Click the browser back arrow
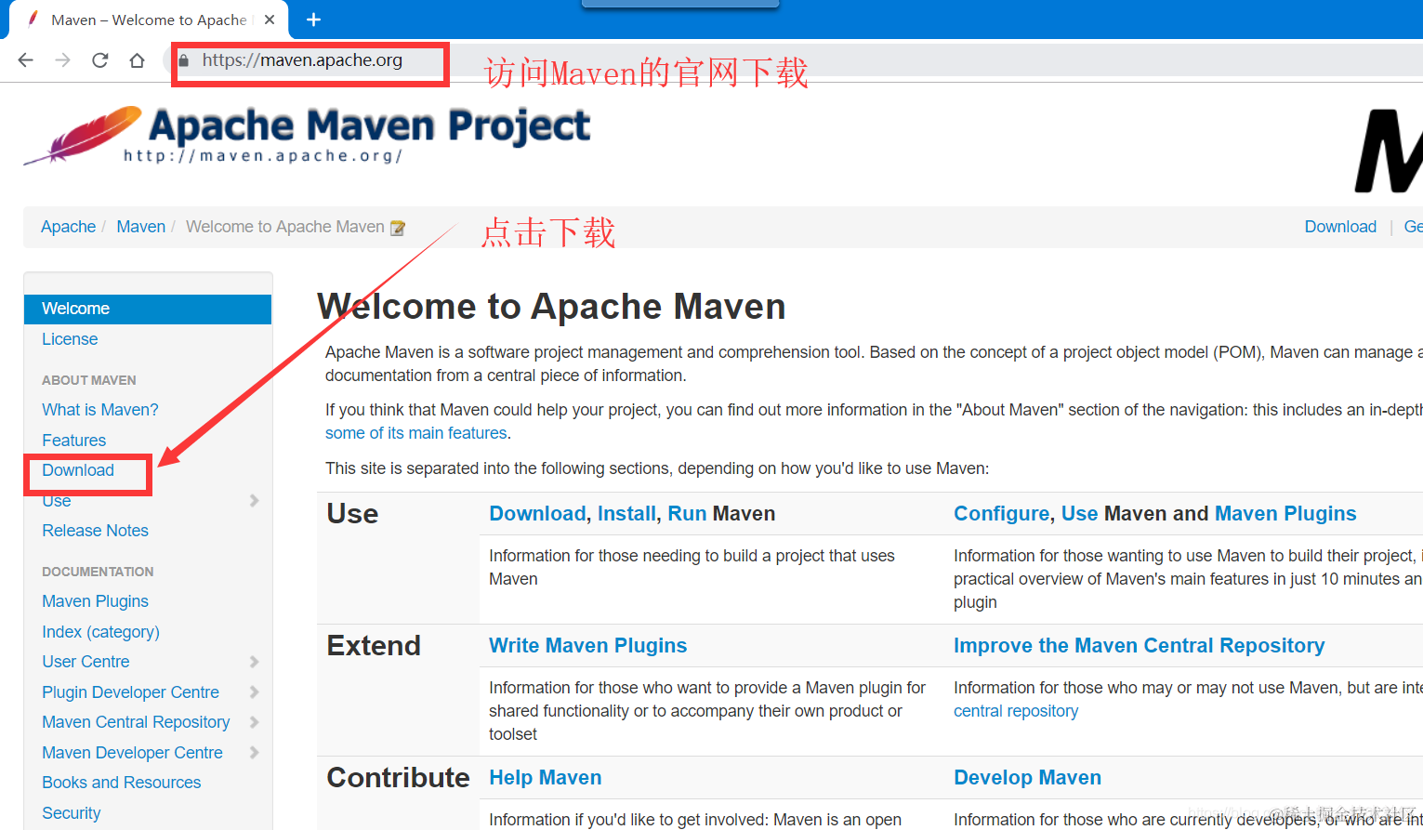 tap(26, 60)
